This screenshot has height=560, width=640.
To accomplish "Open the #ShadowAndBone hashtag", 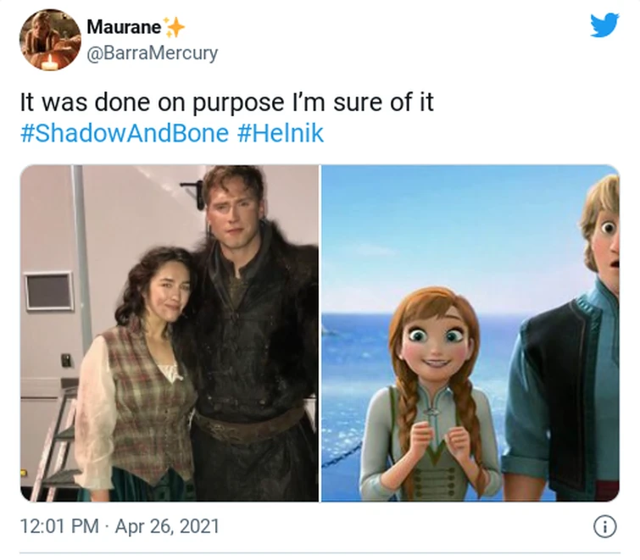I will 125,133.
